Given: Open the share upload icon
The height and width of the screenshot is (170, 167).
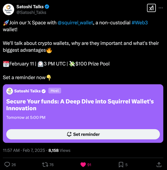Looking at the screenshot, I should [x=159, y=165].
